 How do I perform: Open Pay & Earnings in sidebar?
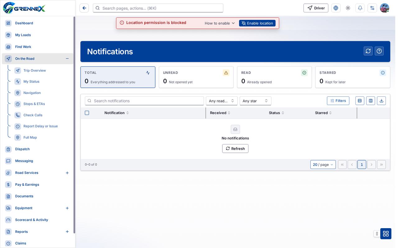point(27,184)
